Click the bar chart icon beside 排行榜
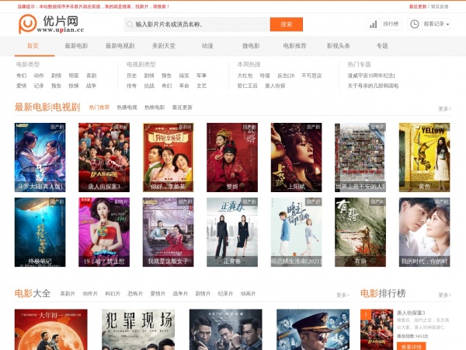Screen dimensions: 466x350 pos(373,24)
